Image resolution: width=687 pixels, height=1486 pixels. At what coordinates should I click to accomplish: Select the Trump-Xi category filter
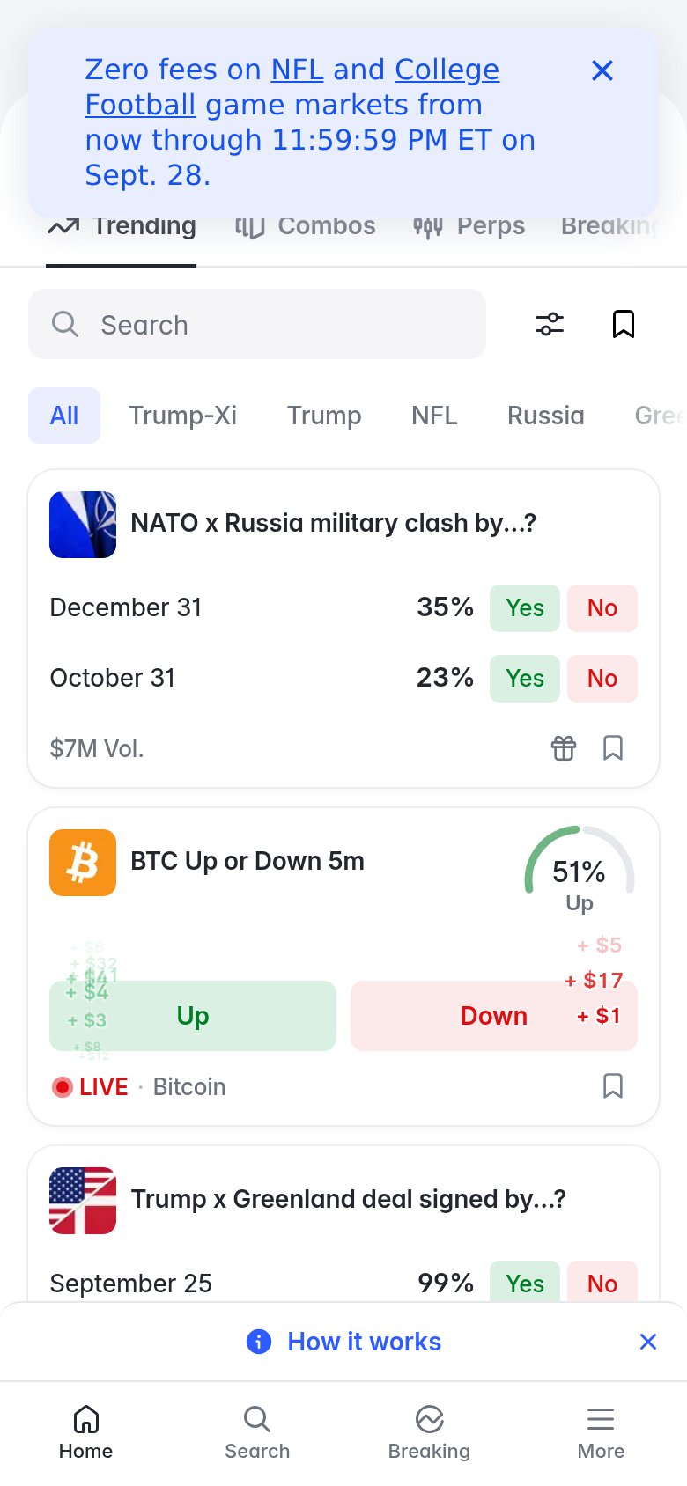click(x=183, y=416)
